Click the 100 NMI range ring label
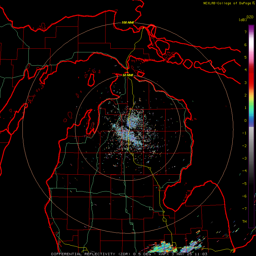This screenshot has width=256, height=256. [x=128, y=22]
